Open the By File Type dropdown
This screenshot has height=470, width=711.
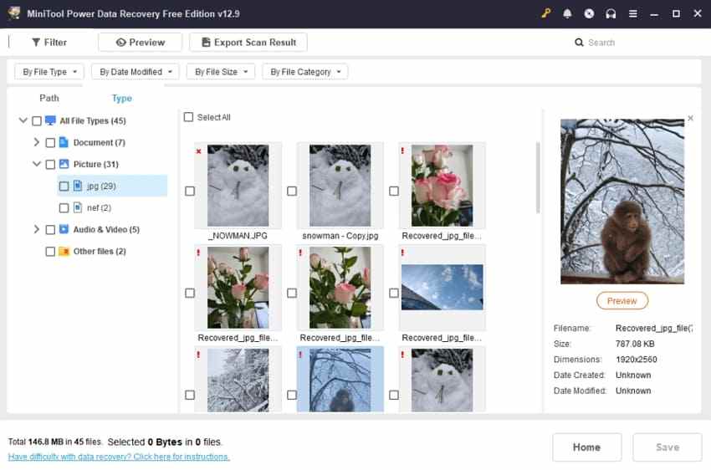[x=49, y=72]
